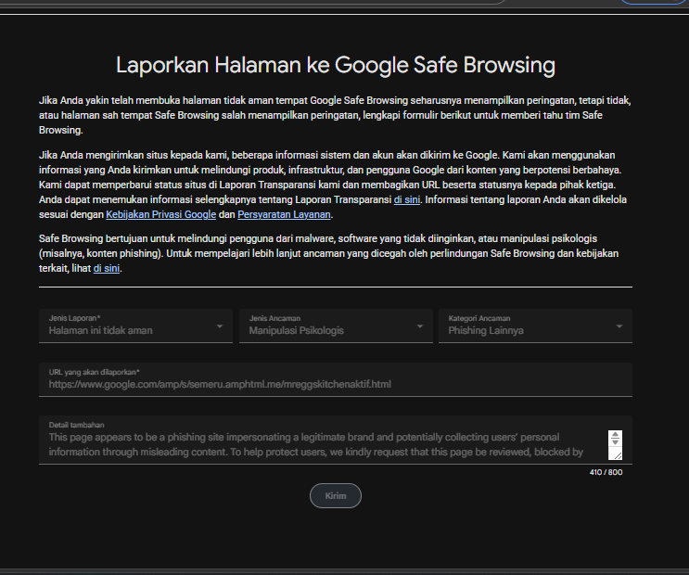Click the up arrow in Detail tambahan scrollbar
The height and width of the screenshot is (575, 689).
click(615, 435)
